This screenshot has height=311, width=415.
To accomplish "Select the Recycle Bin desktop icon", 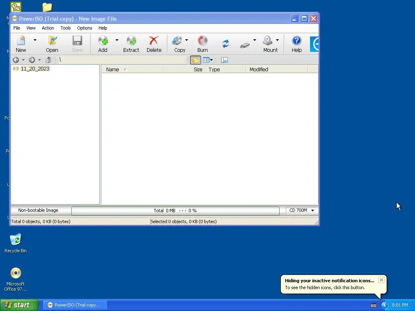I will [16, 243].
